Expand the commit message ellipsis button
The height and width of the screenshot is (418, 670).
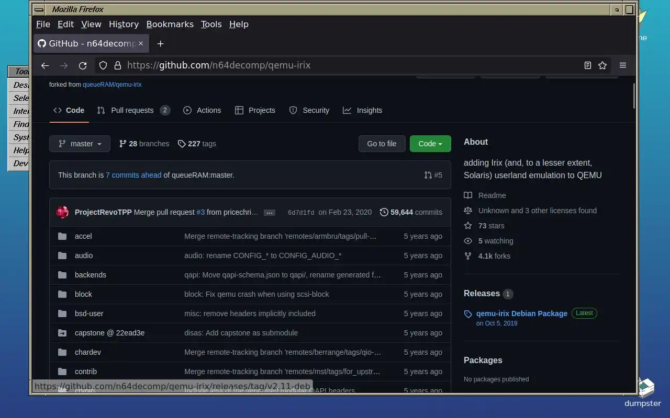(x=270, y=213)
